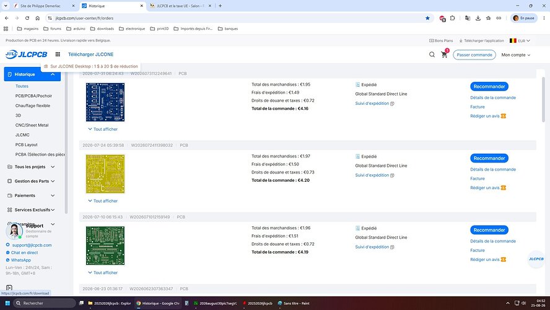Viewport: 550px width, 310px height.
Task: Open the browser extensions puzzle icon
Action: point(453,18)
